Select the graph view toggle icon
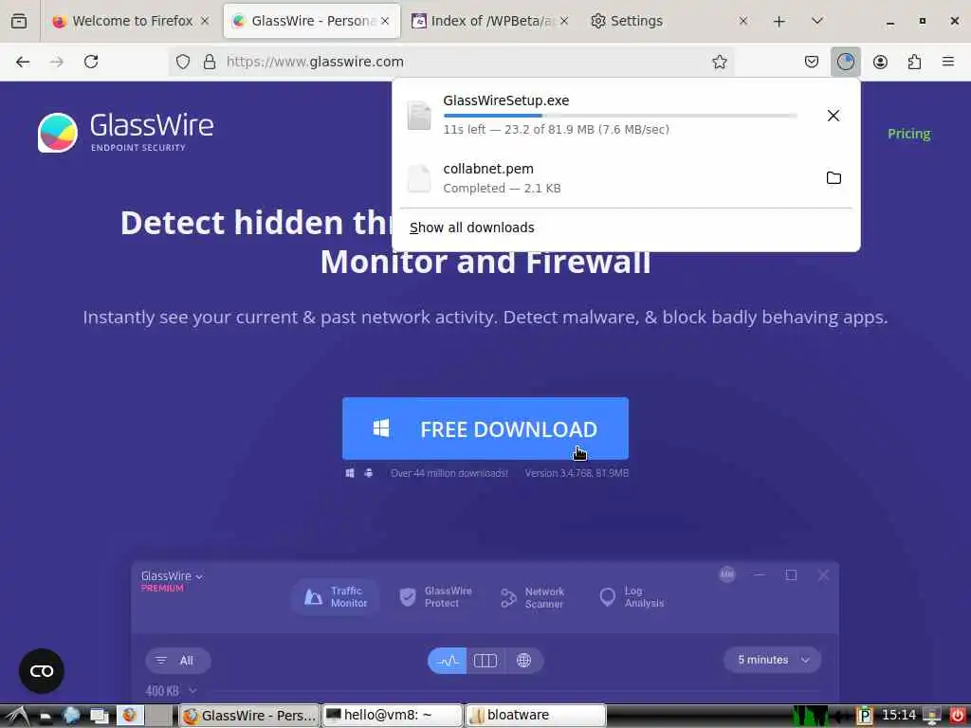 [x=448, y=661]
